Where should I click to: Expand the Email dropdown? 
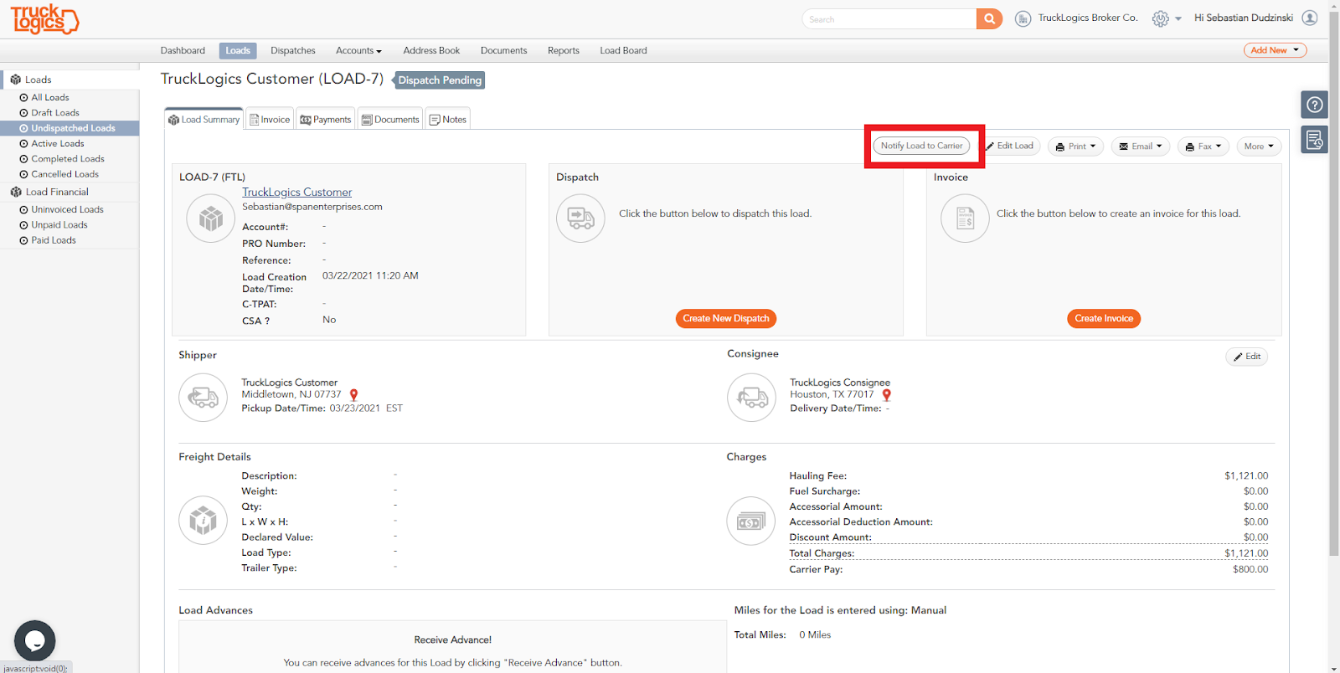[x=1141, y=146]
